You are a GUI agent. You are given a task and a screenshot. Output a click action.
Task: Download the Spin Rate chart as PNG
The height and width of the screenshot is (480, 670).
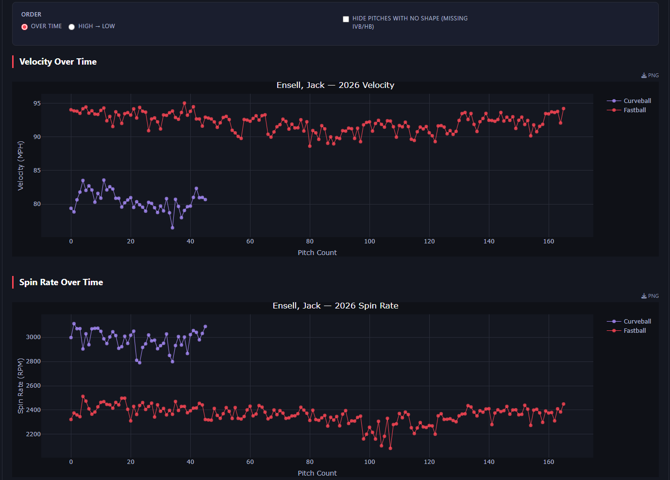point(650,296)
